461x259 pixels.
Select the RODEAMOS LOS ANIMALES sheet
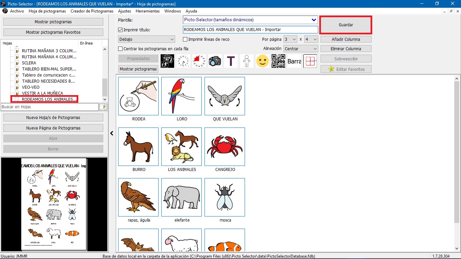pyautogui.click(x=44, y=99)
